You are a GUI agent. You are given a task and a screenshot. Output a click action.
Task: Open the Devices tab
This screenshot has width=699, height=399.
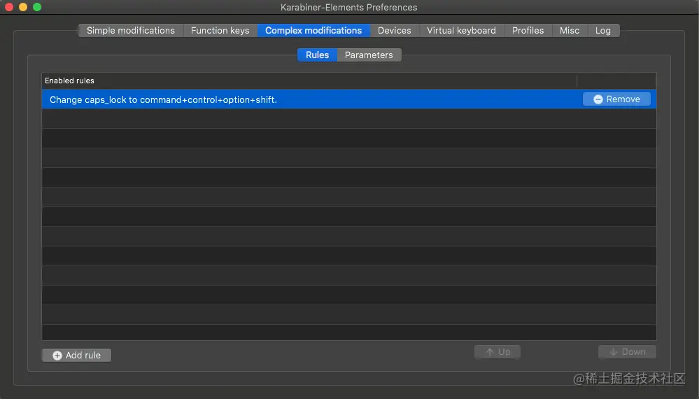[395, 30]
